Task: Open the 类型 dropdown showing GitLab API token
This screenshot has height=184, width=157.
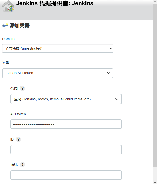Action: pyautogui.click(x=58, y=73)
